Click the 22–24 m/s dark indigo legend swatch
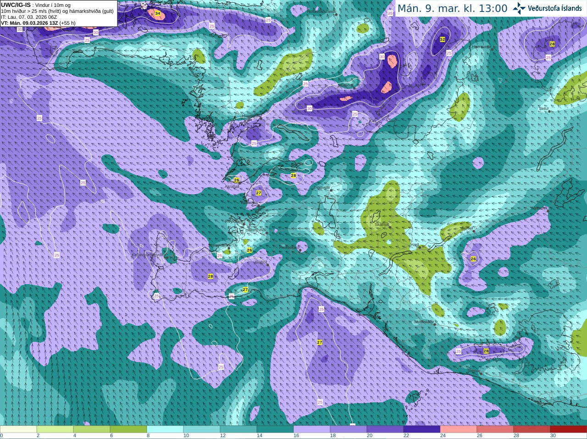Viewport: 587px width, 439px height. pyautogui.click(x=422, y=429)
